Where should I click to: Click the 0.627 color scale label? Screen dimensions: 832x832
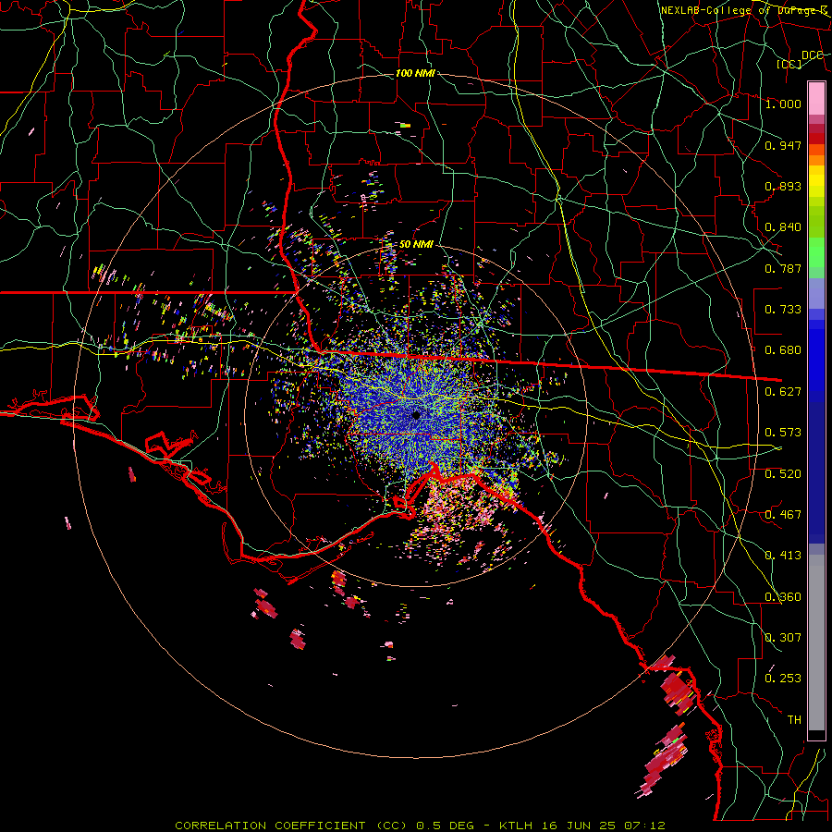(783, 392)
